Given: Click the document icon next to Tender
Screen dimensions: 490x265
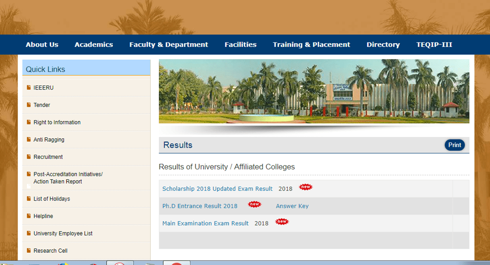Looking at the screenshot, I should coord(29,105).
